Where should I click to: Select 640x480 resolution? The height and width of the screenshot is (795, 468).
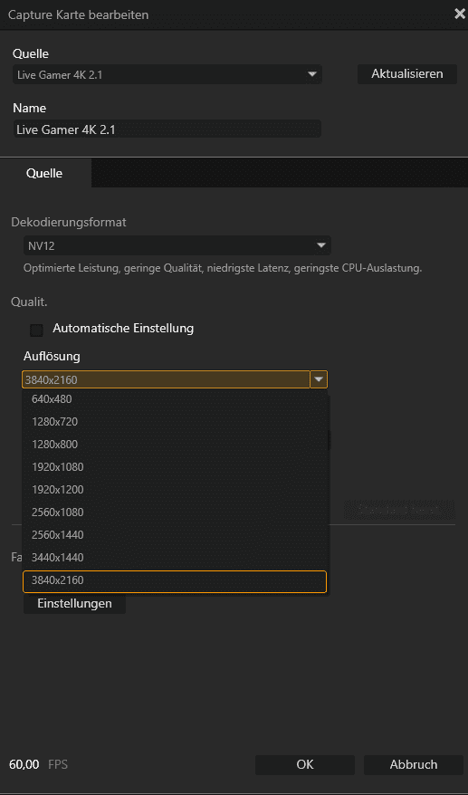click(x=175, y=399)
